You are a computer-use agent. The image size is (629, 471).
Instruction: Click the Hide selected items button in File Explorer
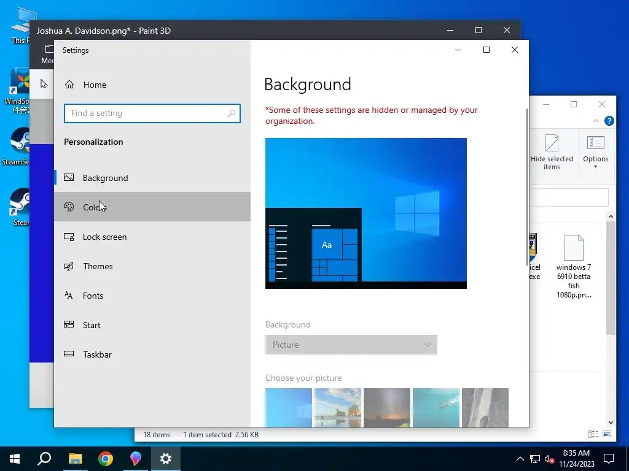click(552, 152)
